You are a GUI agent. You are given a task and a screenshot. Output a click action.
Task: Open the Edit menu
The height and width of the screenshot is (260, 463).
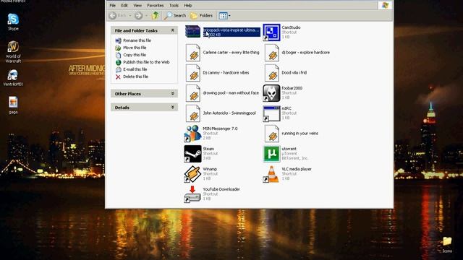(x=124, y=5)
